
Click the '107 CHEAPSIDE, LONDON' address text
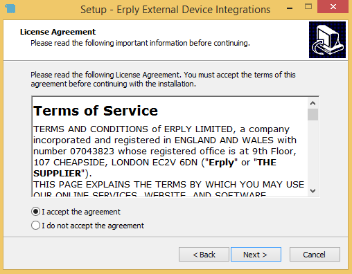91,163
